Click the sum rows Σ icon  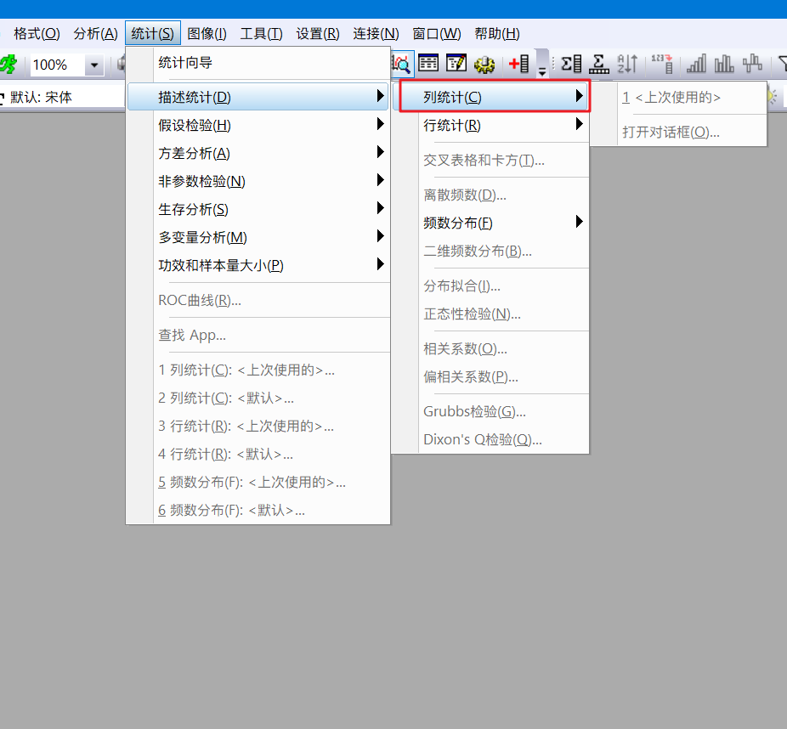point(598,64)
